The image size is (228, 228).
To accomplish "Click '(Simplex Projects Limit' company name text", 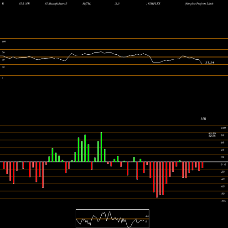I will click(199, 4).
